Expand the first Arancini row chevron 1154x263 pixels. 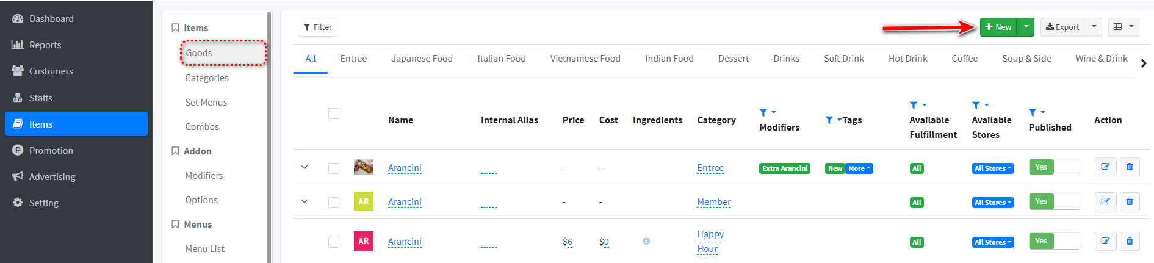(x=305, y=167)
